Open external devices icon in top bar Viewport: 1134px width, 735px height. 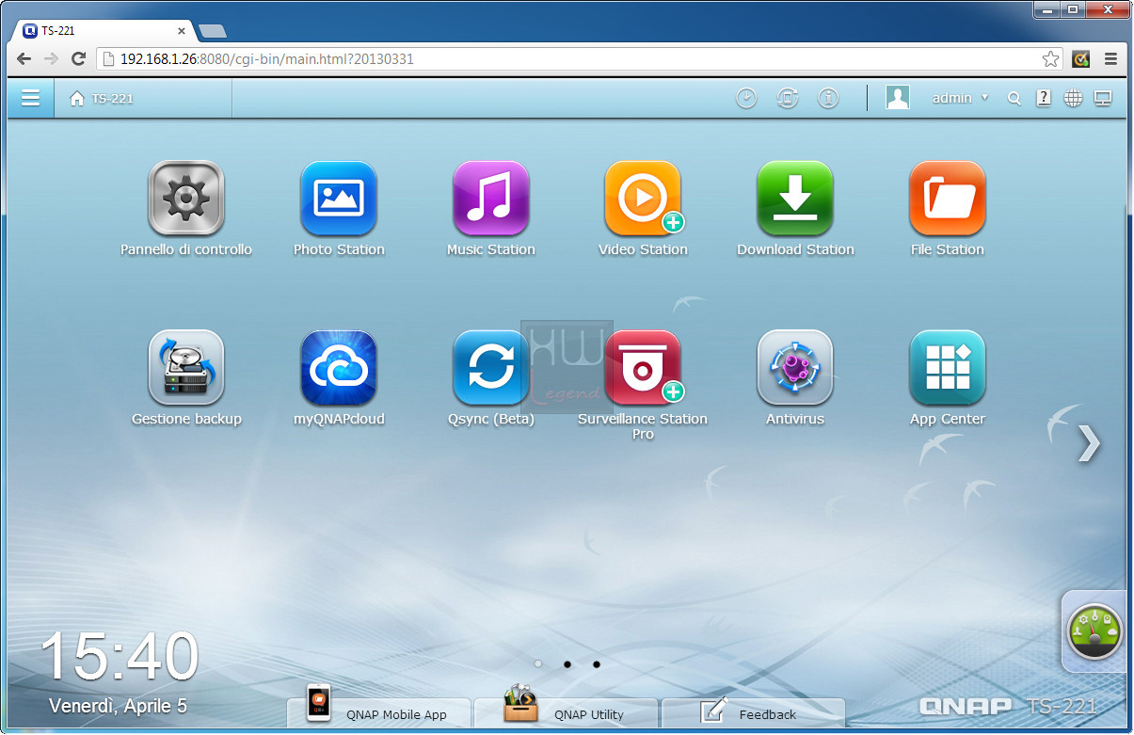click(788, 98)
